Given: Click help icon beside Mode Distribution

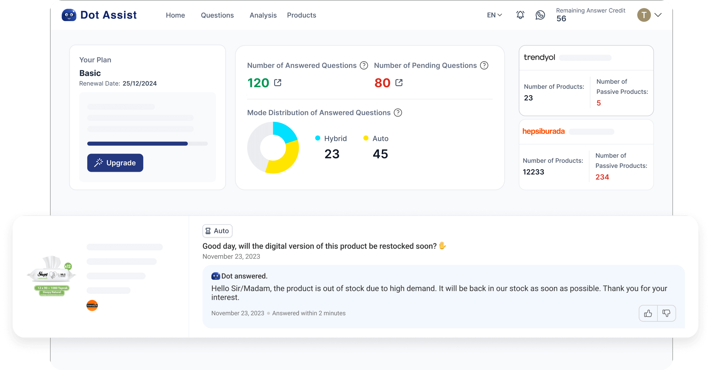Looking at the screenshot, I should 398,113.
